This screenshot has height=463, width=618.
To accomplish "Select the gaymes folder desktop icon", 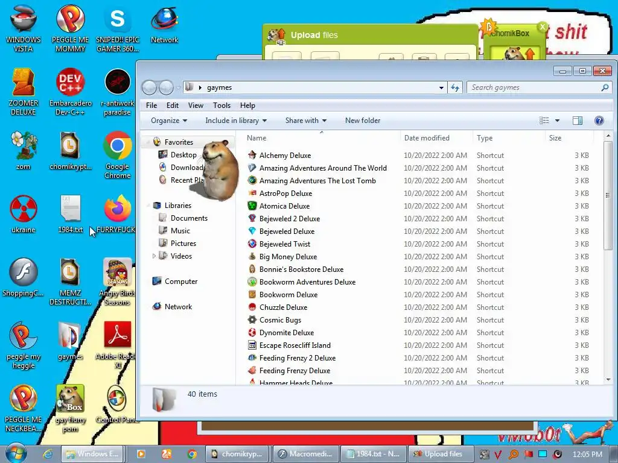I will tap(70, 341).
